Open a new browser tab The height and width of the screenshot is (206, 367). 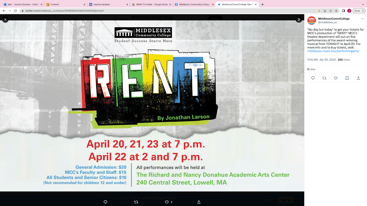[x=262, y=4]
